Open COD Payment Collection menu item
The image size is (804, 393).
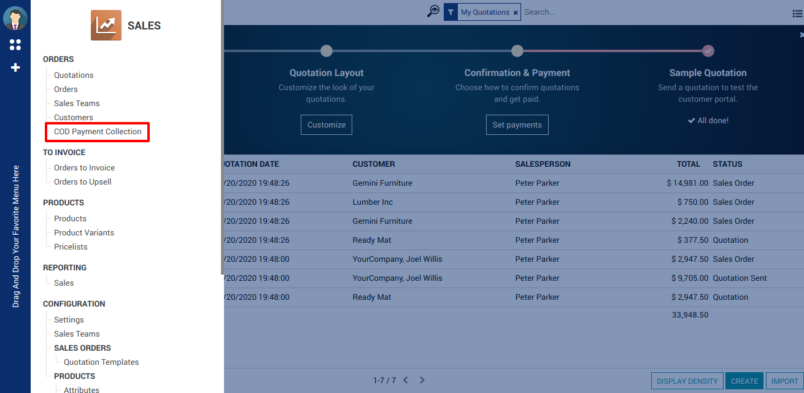pos(98,132)
